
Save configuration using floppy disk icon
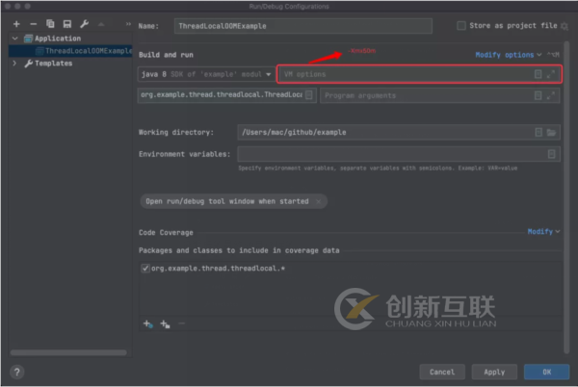[x=67, y=24]
